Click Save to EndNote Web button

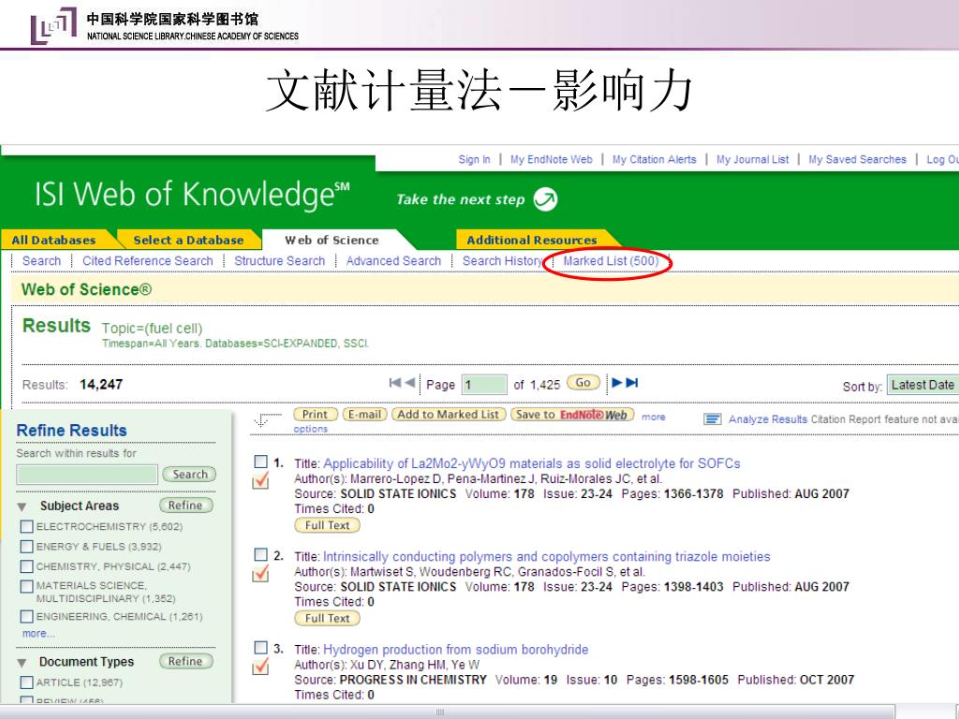click(572, 415)
